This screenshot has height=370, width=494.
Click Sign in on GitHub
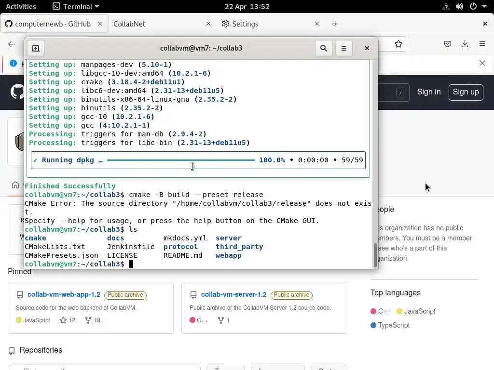pyautogui.click(x=429, y=92)
